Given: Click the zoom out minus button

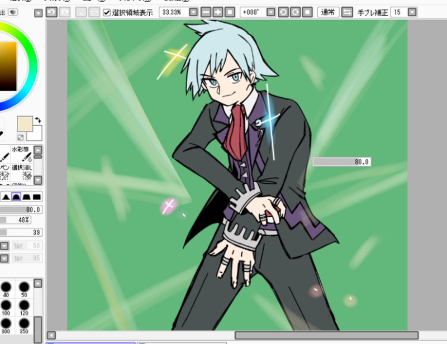Looking at the screenshot, I should click(x=206, y=12).
